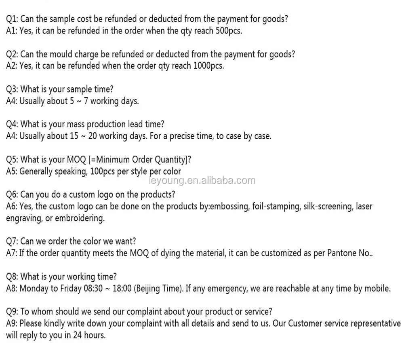Click the Q4 mass production lead time question
The height and width of the screenshot is (361, 404).
point(85,124)
